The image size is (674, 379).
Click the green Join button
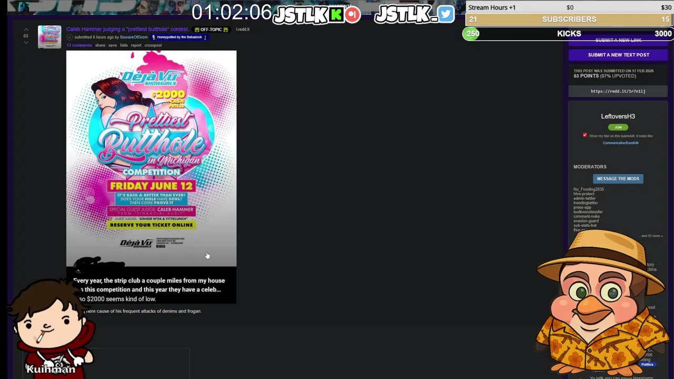point(618,127)
